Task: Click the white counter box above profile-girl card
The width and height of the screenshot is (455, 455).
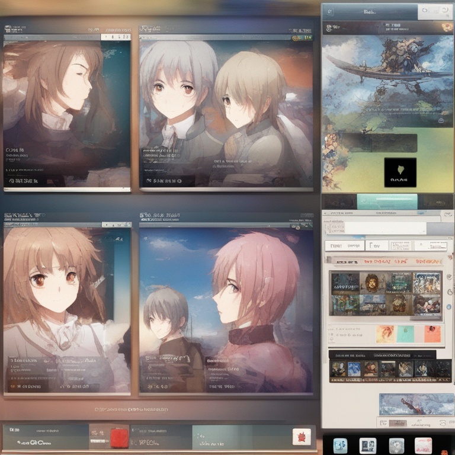Action: [x=116, y=37]
